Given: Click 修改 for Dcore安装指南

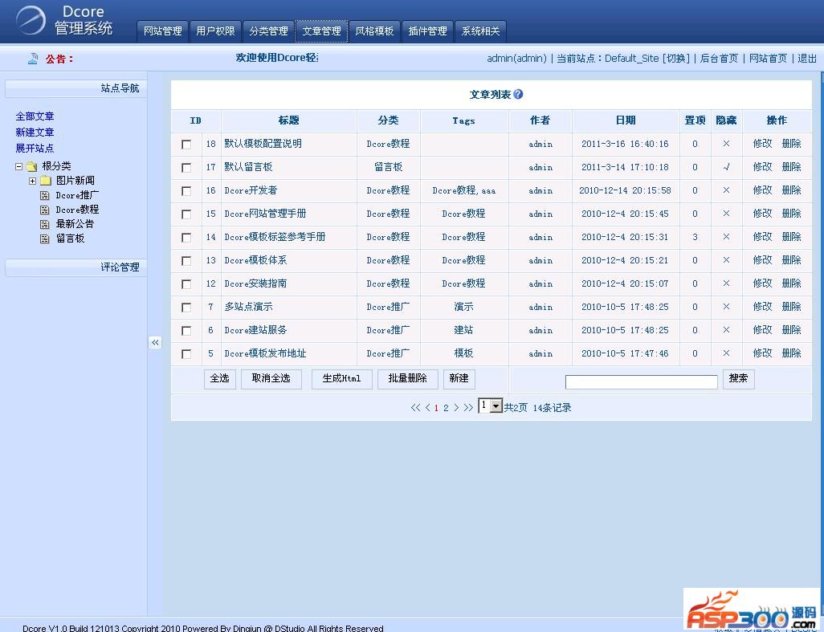Looking at the screenshot, I should pos(762,283).
